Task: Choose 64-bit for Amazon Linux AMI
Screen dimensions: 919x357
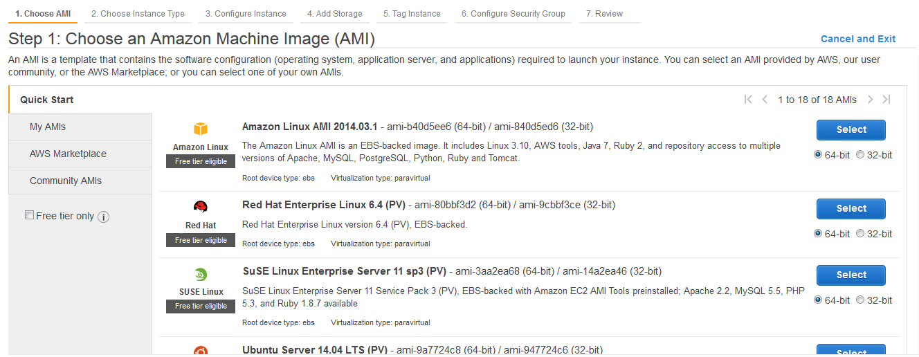Action: click(x=818, y=155)
